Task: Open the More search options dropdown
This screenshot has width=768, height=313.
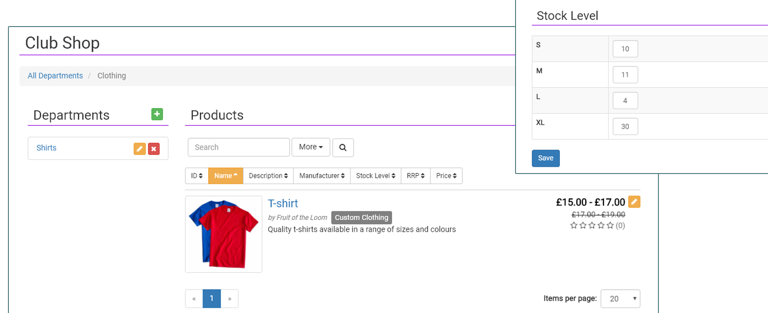Action: click(x=311, y=147)
